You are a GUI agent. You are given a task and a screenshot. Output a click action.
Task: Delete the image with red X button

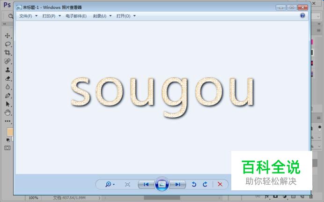(220, 184)
